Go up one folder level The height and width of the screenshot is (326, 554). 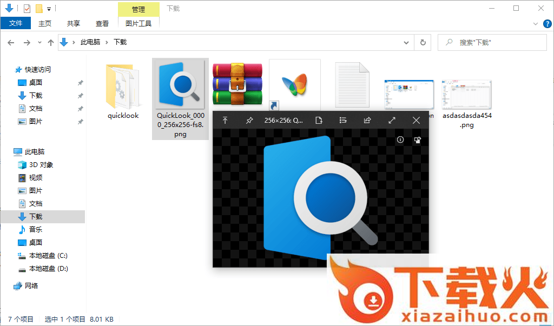pos(51,42)
